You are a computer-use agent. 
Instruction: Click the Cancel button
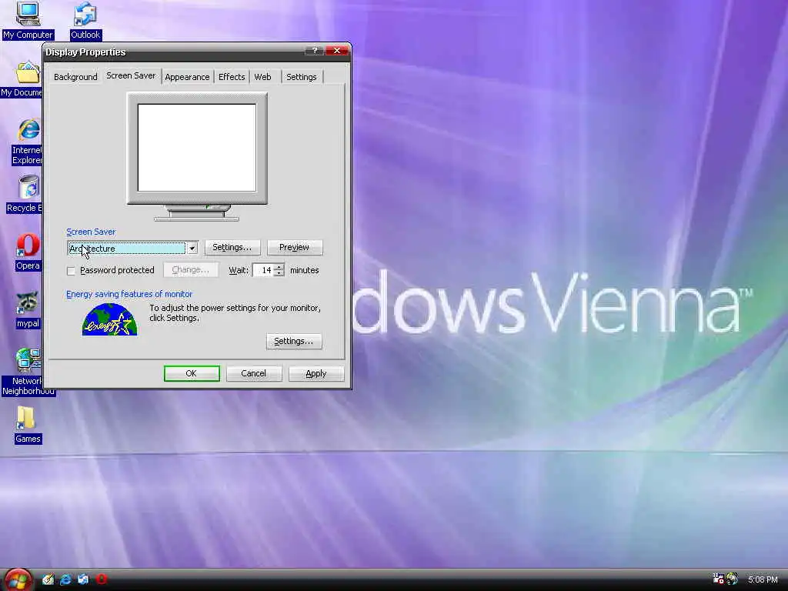coord(254,373)
